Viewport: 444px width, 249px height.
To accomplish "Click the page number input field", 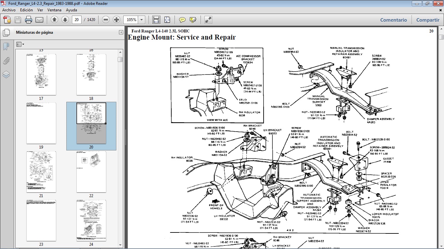I will [77, 20].
